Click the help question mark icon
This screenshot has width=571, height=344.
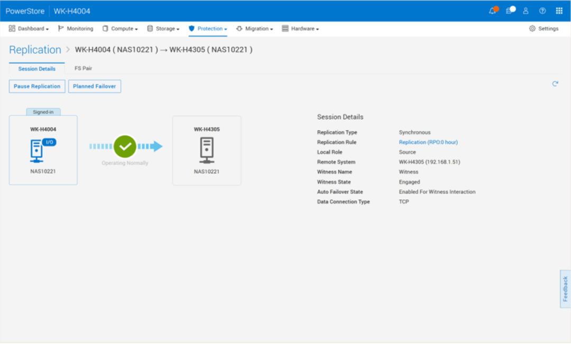[542, 11]
